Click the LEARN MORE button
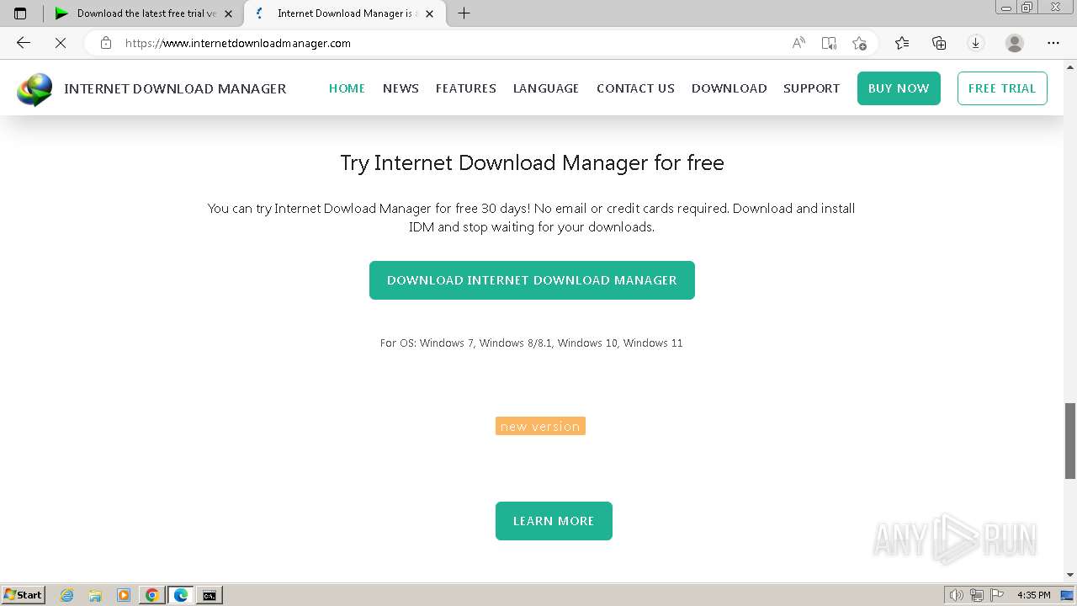The width and height of the screenshot is (1077, 606). [554, 521]
